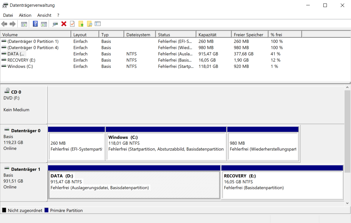
Task: Open the Aktion menu
Action: pos(25,15)
